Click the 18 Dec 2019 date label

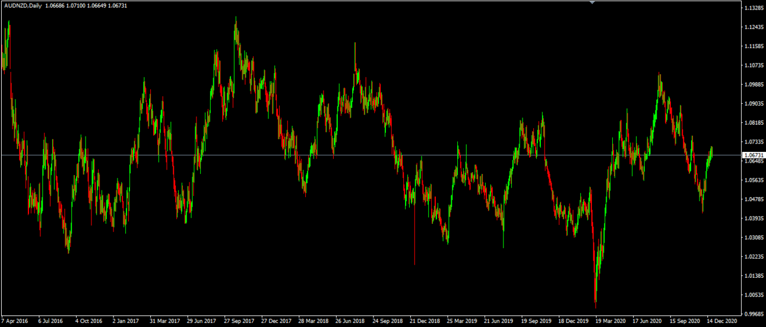point(574,321)
